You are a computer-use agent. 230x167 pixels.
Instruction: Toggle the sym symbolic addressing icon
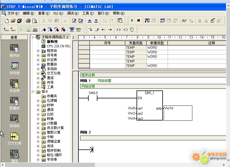[78, 29]
